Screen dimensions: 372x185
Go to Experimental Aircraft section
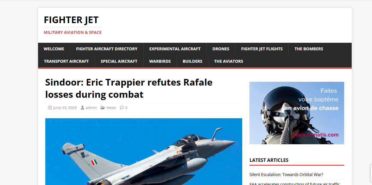(x=175, y=49)
